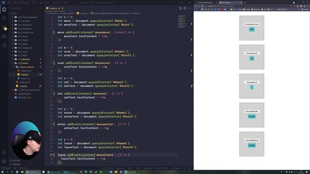Open the Help menu in VS Code
310x174 pixels.
coord(66,2)
